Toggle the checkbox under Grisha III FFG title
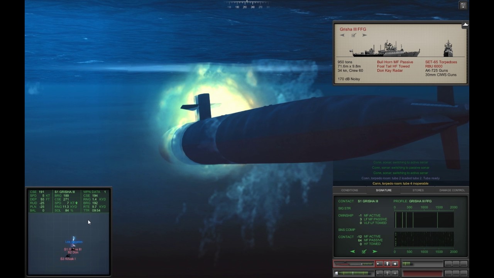Screen dimensions: 494x278 [353, 35]
